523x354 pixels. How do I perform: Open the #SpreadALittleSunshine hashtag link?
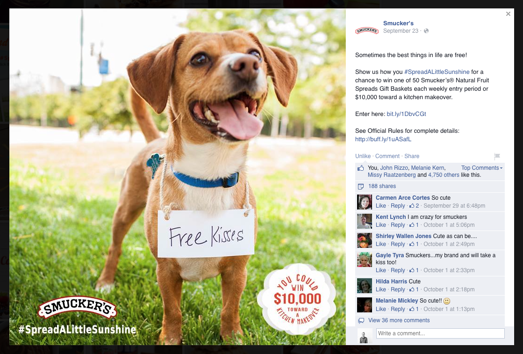click(x=437, y=72)
